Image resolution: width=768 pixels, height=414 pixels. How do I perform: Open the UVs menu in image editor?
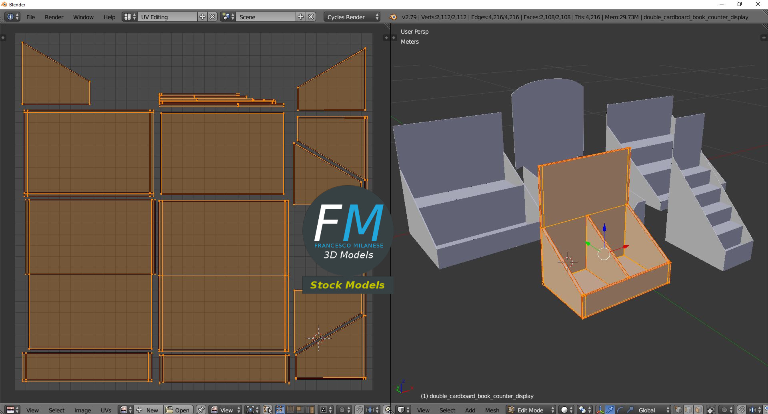tap(106, 410)
